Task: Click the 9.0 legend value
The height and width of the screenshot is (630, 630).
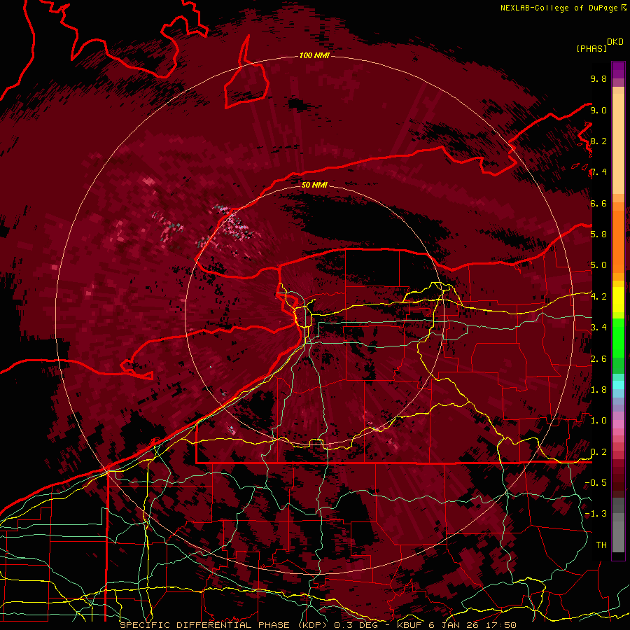Action: (598, 110)
